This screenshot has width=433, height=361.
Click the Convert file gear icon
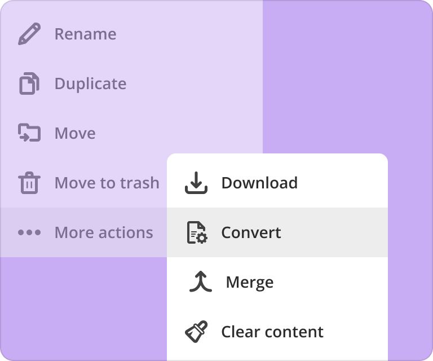click(x=197, y=232)
